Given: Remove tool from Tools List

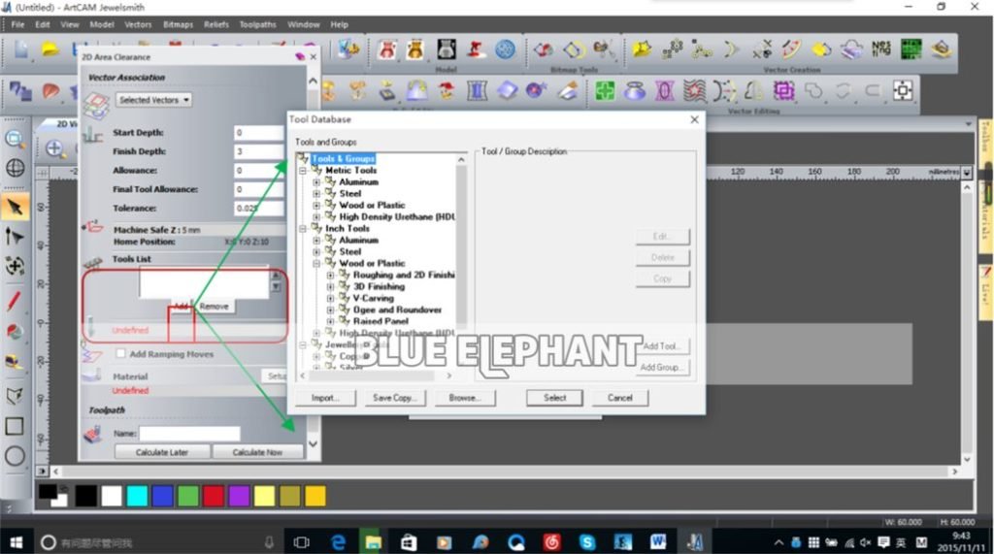Looking at the screenshot, I should click(x=215, y=307).
